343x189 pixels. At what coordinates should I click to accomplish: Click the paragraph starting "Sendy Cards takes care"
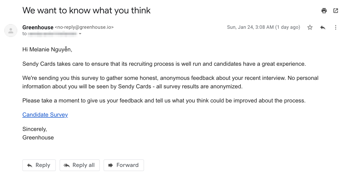164,64
